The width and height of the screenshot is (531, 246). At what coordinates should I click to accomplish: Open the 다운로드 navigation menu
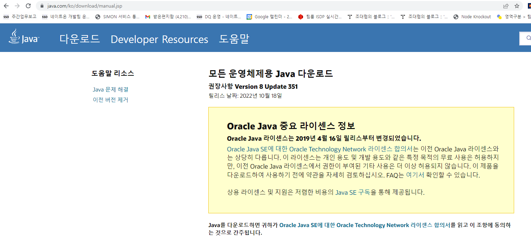80,39
